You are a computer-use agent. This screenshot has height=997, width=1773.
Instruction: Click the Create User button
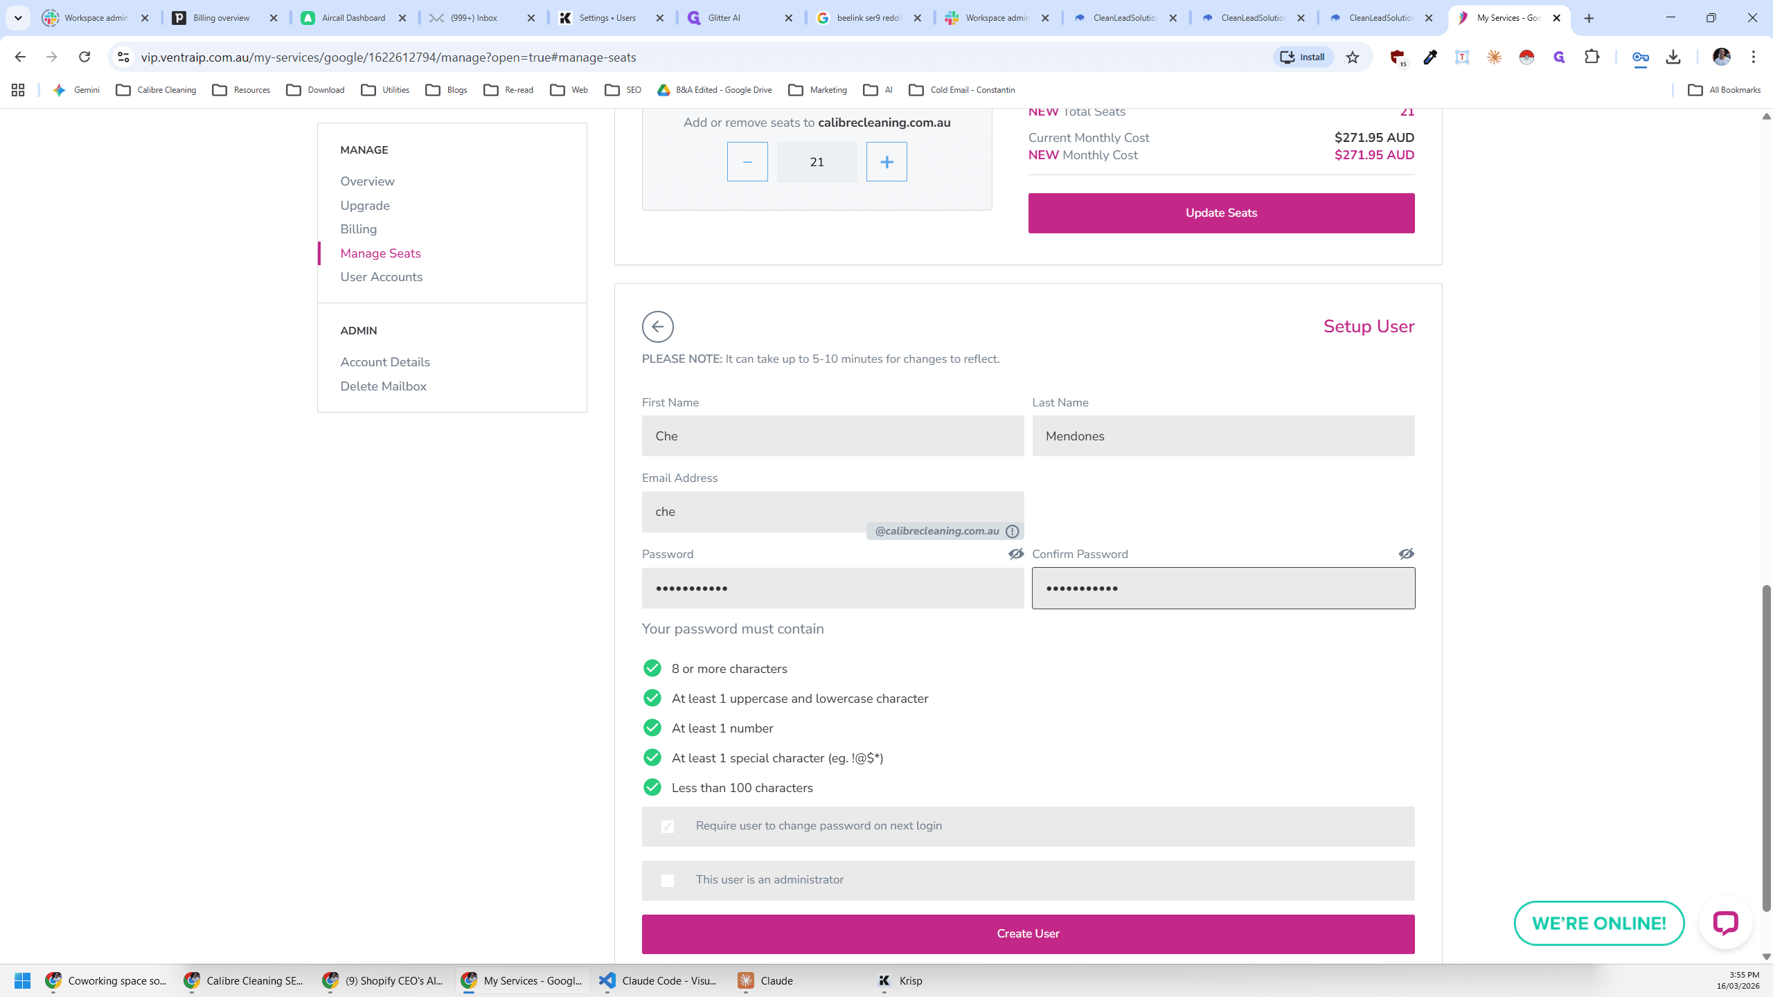(x=1028, y=934)
